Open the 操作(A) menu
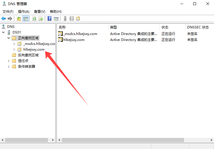Screen dimensions: 214x149 point(23,12)
